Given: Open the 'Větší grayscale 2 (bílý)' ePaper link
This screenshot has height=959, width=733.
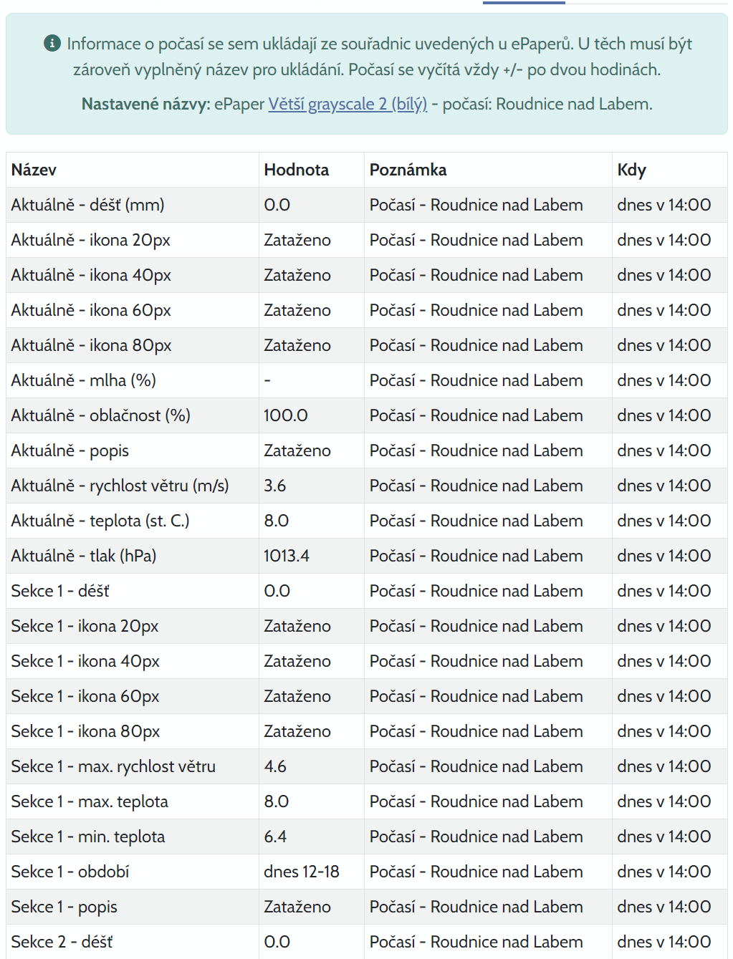Looking at the screenshot, I should coord(348,104).
